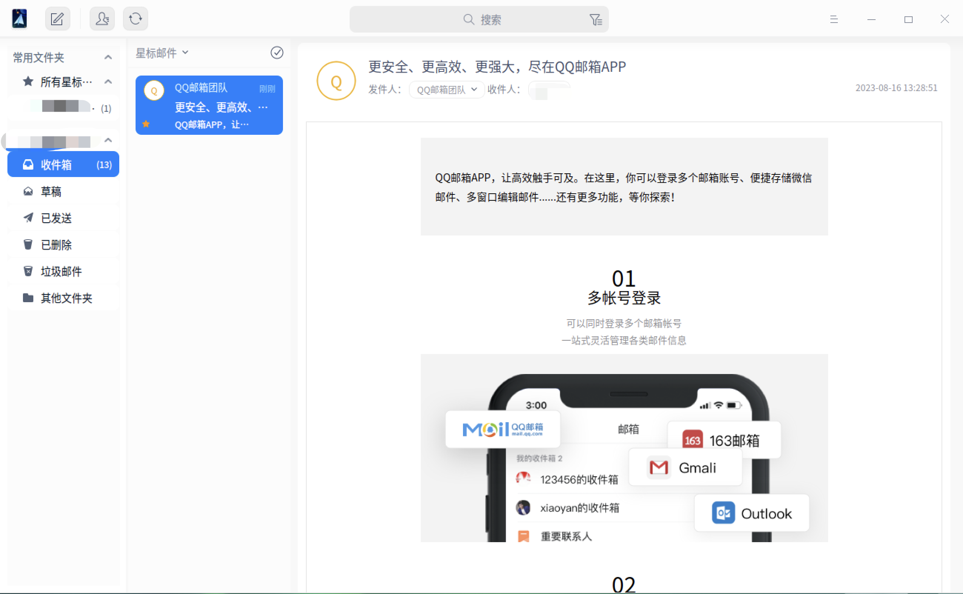Click the timestamp 2023-08-16 13:28:51
Image resolution: width=963 pixels, height=594 pixels.
point(896,88)
